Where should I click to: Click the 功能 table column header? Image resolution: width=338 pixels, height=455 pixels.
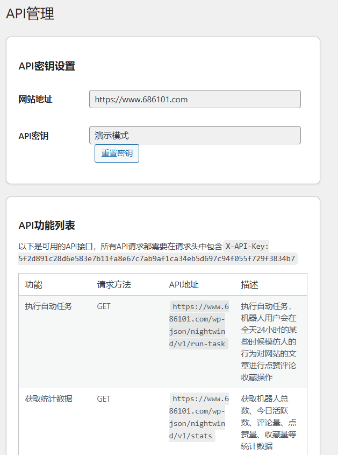pyautogui.click(x=33, y=284)
